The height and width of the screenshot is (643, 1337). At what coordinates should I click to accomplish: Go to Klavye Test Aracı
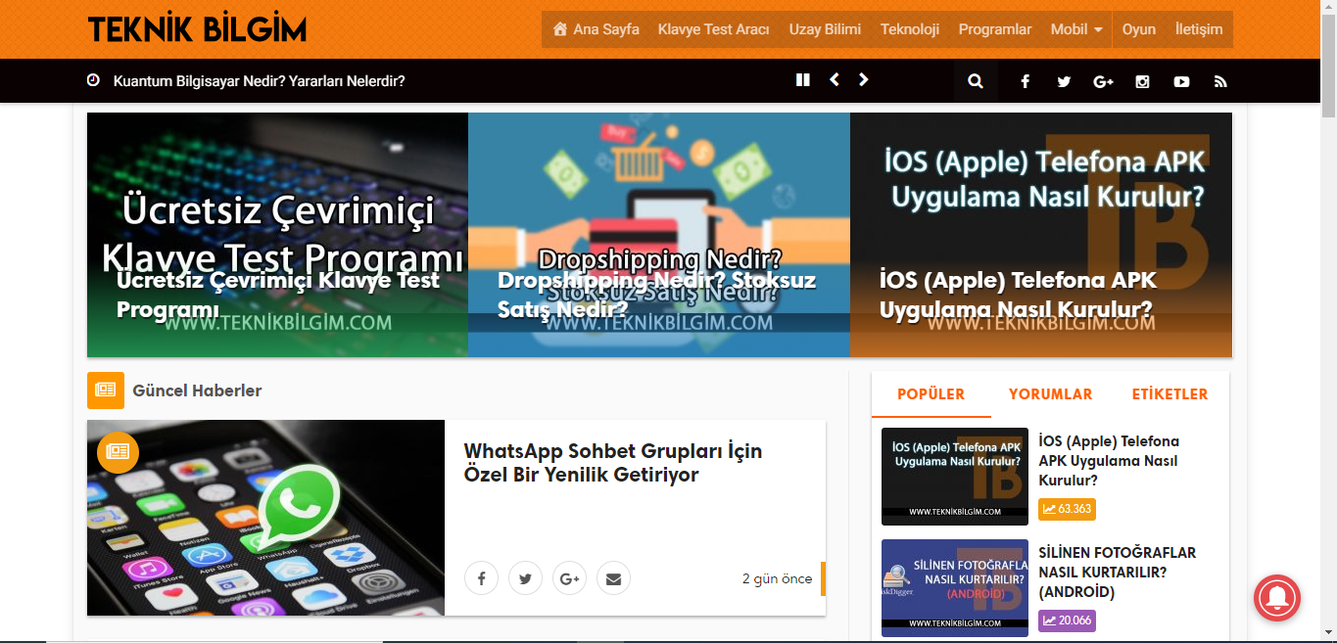tap(713, 29)
